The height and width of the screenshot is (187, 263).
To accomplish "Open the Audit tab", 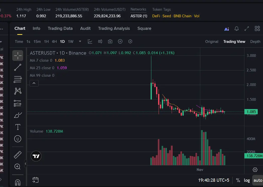I will [x=85, y=28].
